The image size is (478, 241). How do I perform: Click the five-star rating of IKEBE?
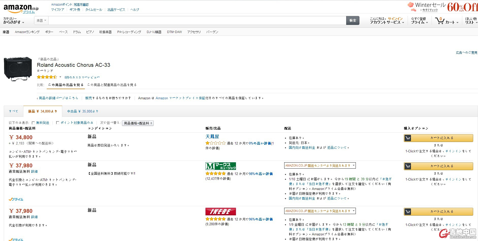point(215,219)
